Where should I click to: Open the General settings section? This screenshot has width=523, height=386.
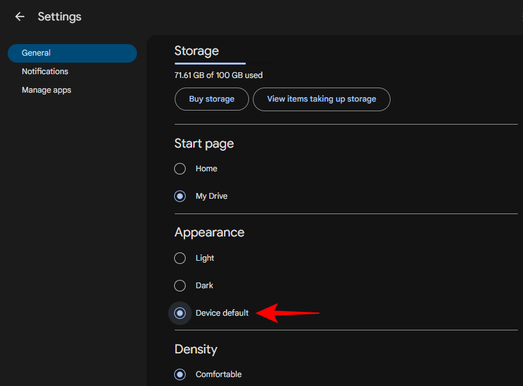pyautogui.click(x=72, y=53)
